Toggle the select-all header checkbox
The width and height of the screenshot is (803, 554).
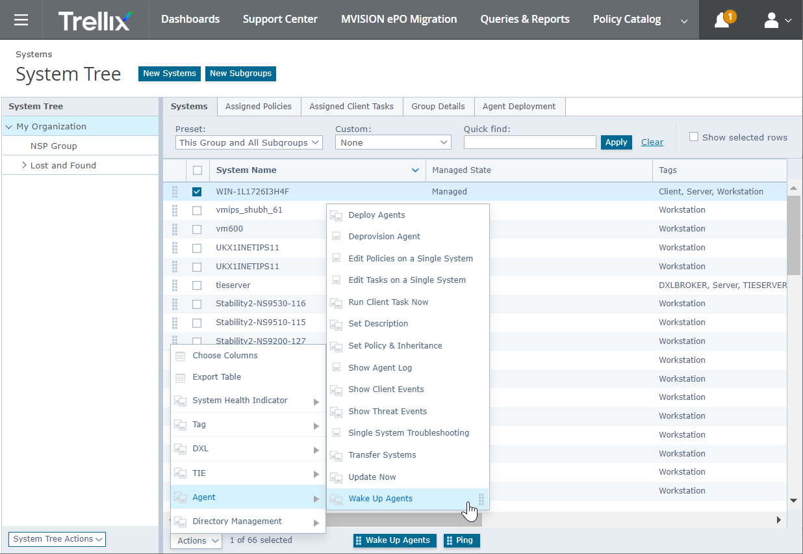click(198, 170)
